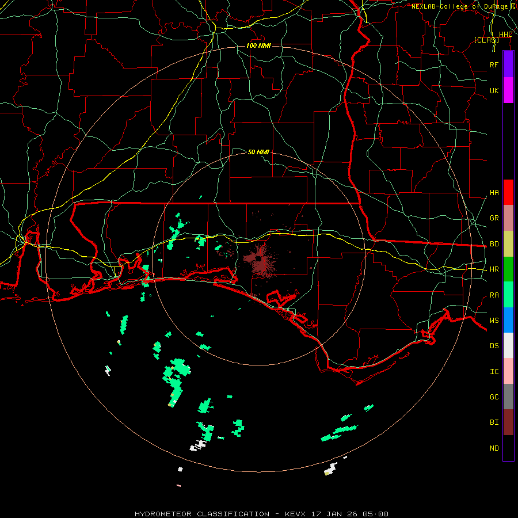This screenshot has height=518, width=518.
Task: Click the IC legend label
Action: (x=494, y=372)
